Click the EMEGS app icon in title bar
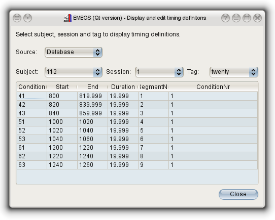The height and width of the screenshot is (220, 275). coord(67,18)
